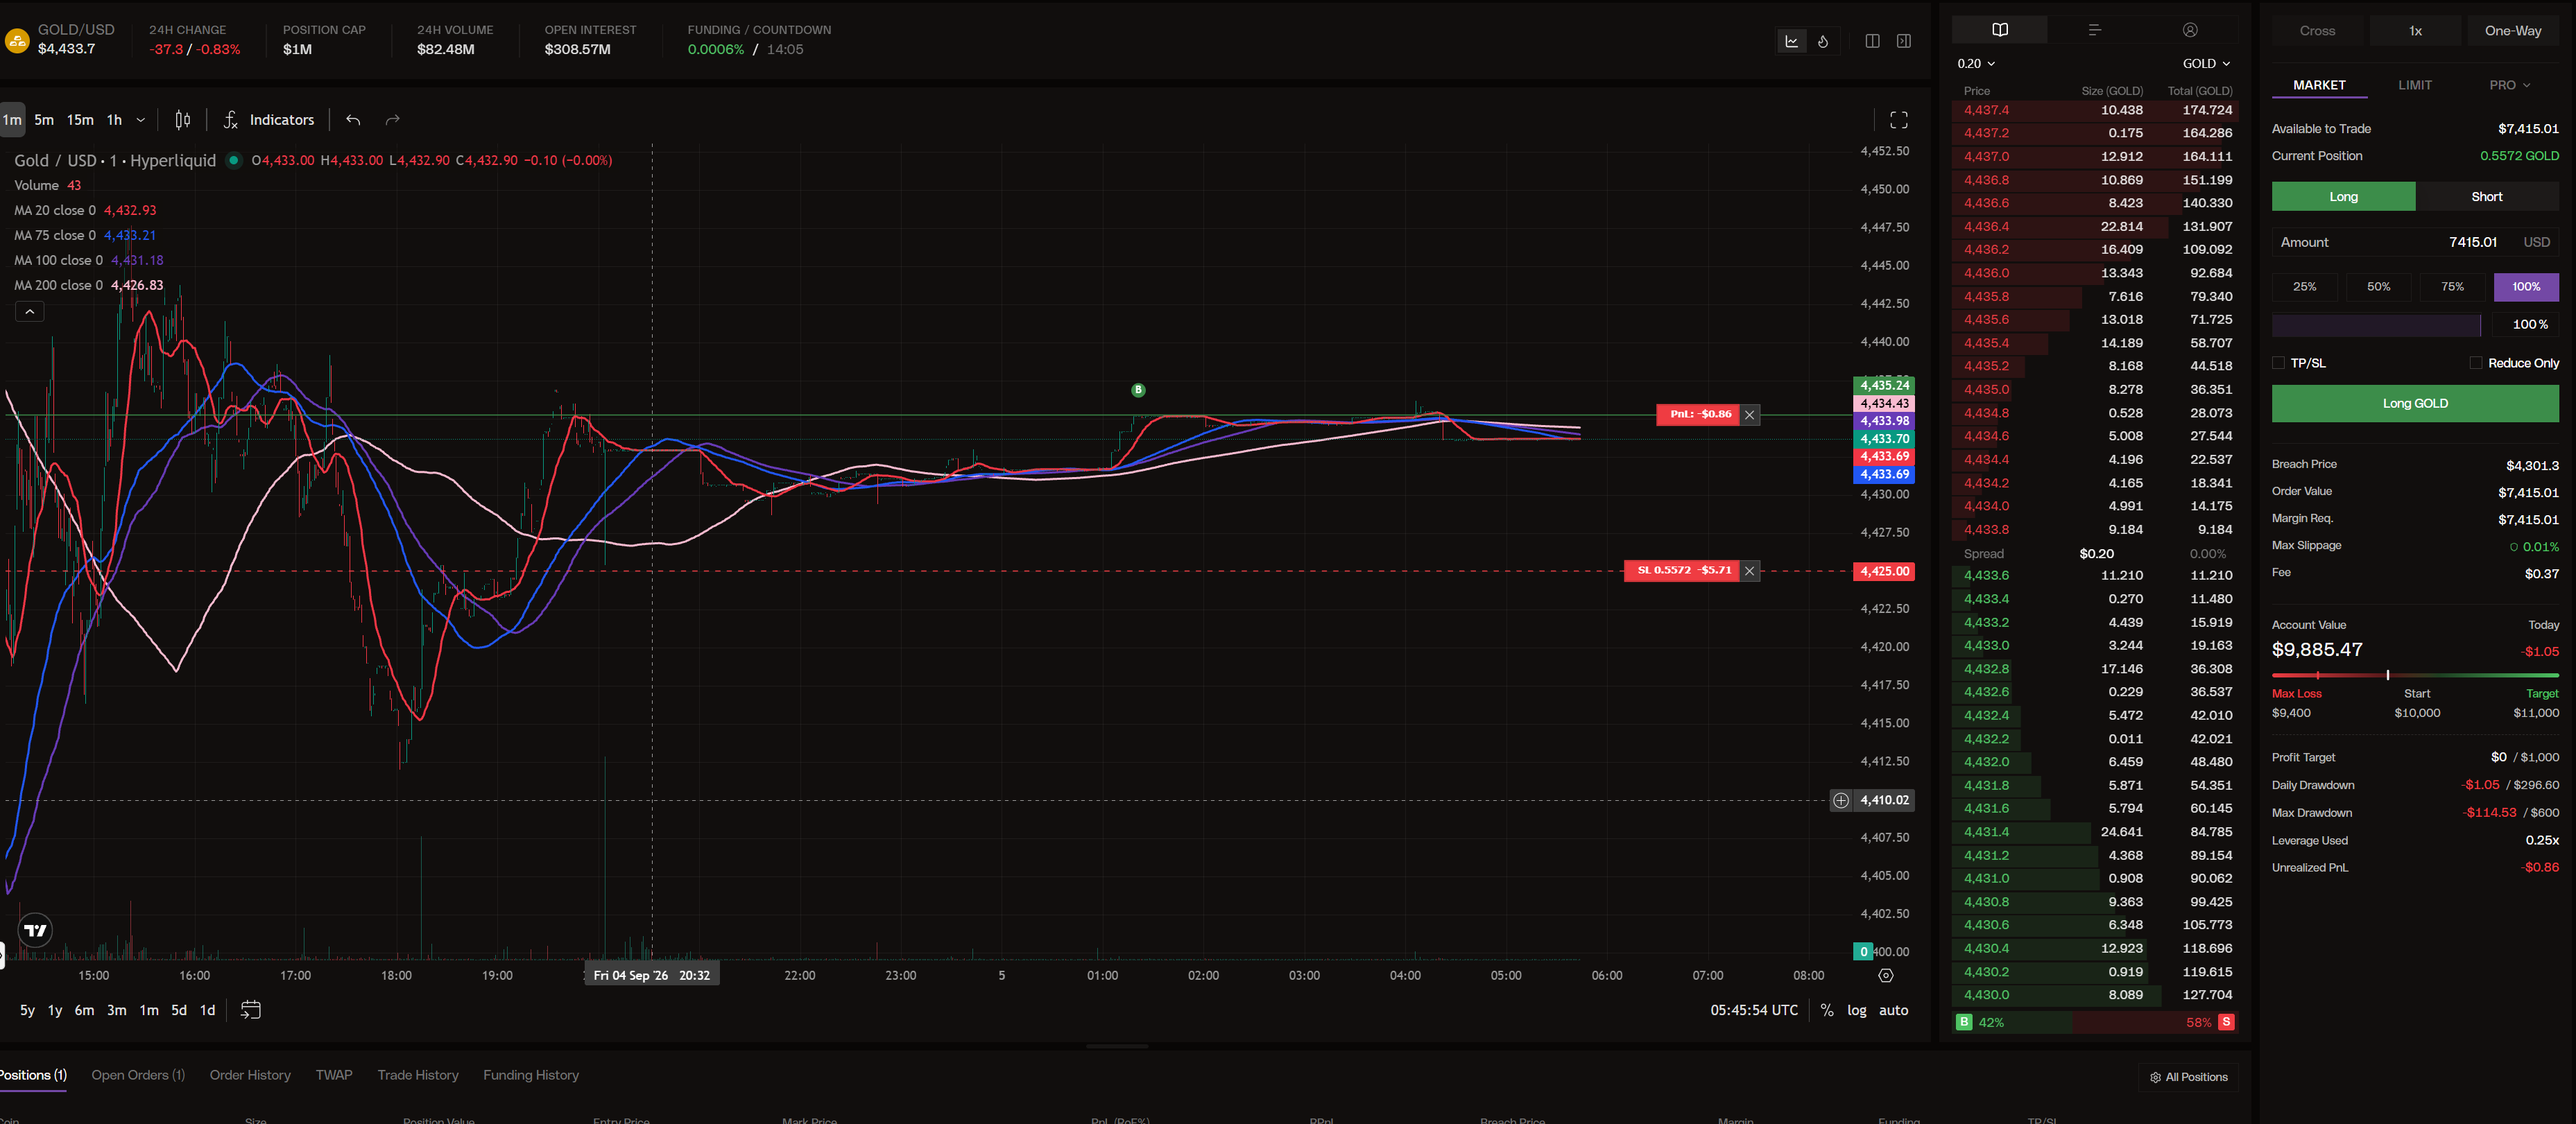Enable the TP/SL checkbox
Image resolution: width=2576 pixels, height=1124 pixels.
click(2278, 363)
